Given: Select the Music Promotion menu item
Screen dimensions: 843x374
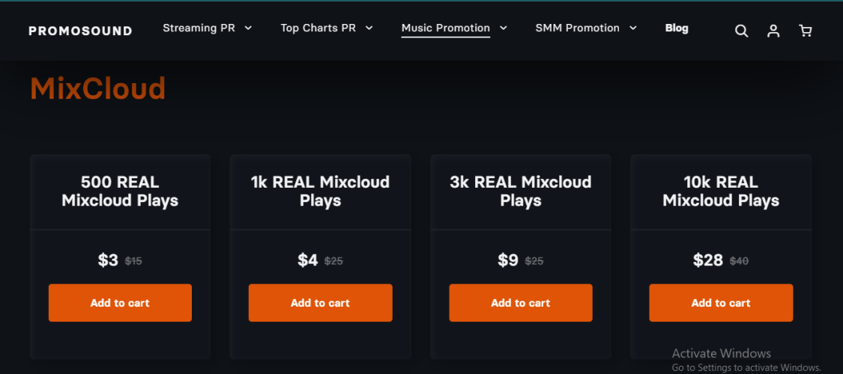Looking at the screenshot, I should coord(445,28).
